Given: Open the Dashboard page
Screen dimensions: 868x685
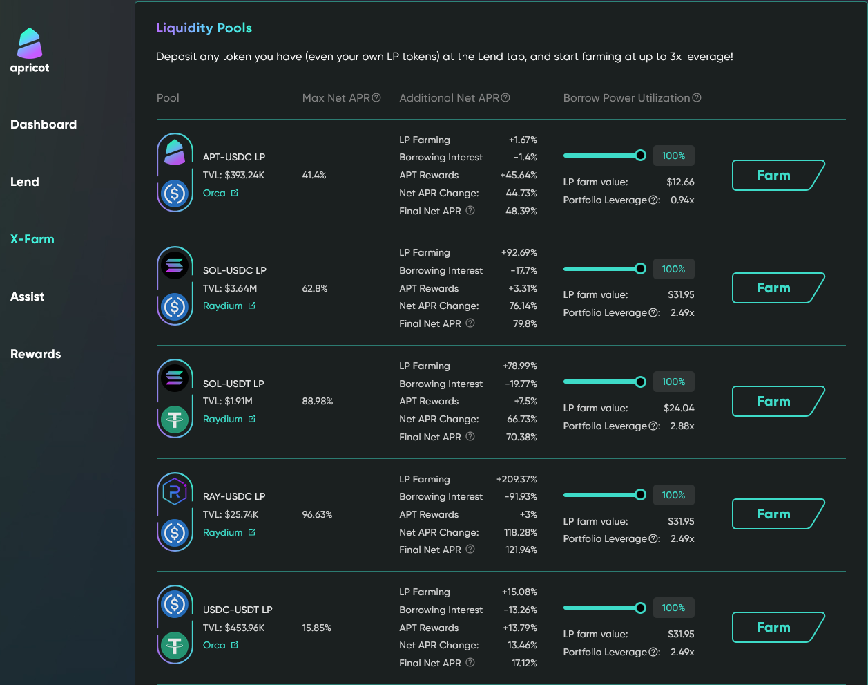Looking at the screenshot, I should pyautogui.click(x=44, y=124).
